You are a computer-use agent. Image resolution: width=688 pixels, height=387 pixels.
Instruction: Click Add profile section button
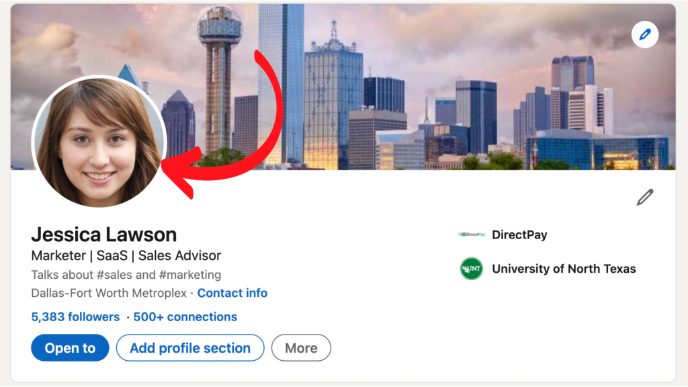190,348
